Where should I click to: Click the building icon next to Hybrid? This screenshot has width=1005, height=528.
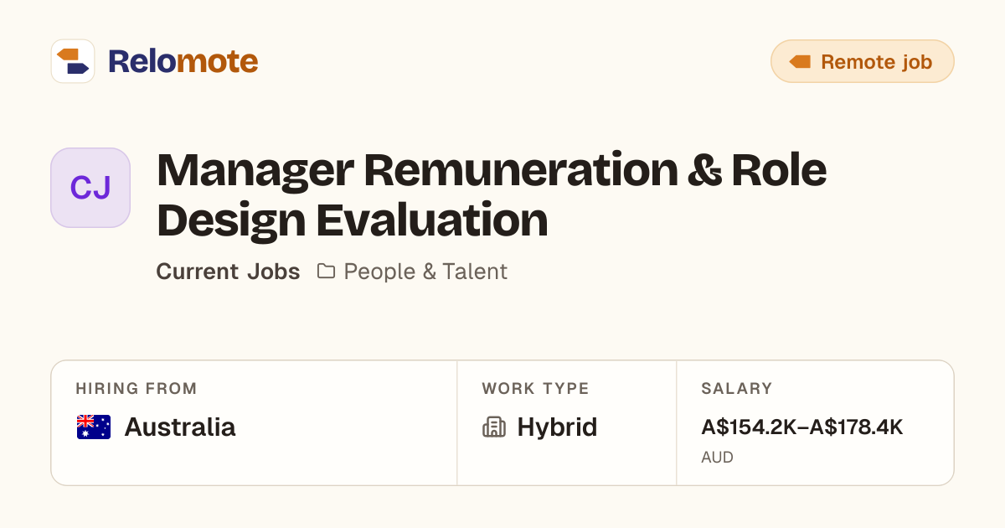[x=494, y=427]
